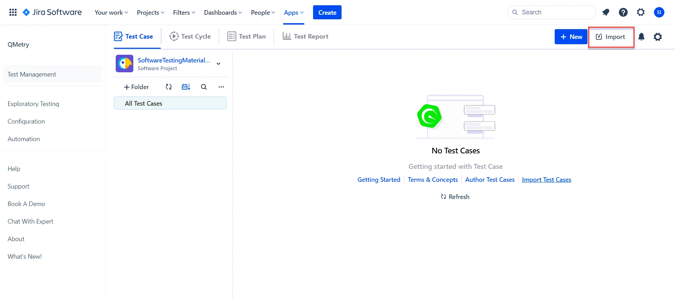Open What's New! in sidebar
This screenshot has width=675, height=298.
[25, 257]
